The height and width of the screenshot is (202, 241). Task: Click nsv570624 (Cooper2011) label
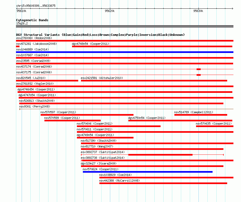(x=100, y=169)
